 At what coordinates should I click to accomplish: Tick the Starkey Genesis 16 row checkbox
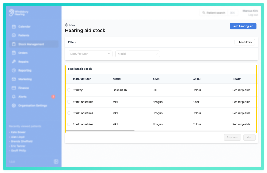coord(69,90)
